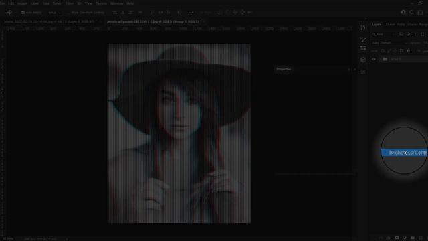Open the Brushes panel icon in dock
The height and width of the screenshot is (241, 428).
[362, 40]
